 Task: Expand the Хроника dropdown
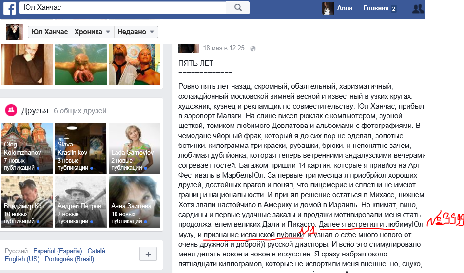(92, 32)
